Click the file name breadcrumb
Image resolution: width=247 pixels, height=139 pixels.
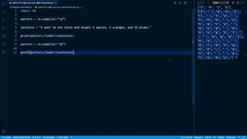coord(58,7)
